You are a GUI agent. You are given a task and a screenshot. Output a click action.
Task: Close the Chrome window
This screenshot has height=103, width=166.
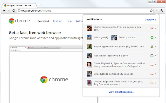pos(161,2)
